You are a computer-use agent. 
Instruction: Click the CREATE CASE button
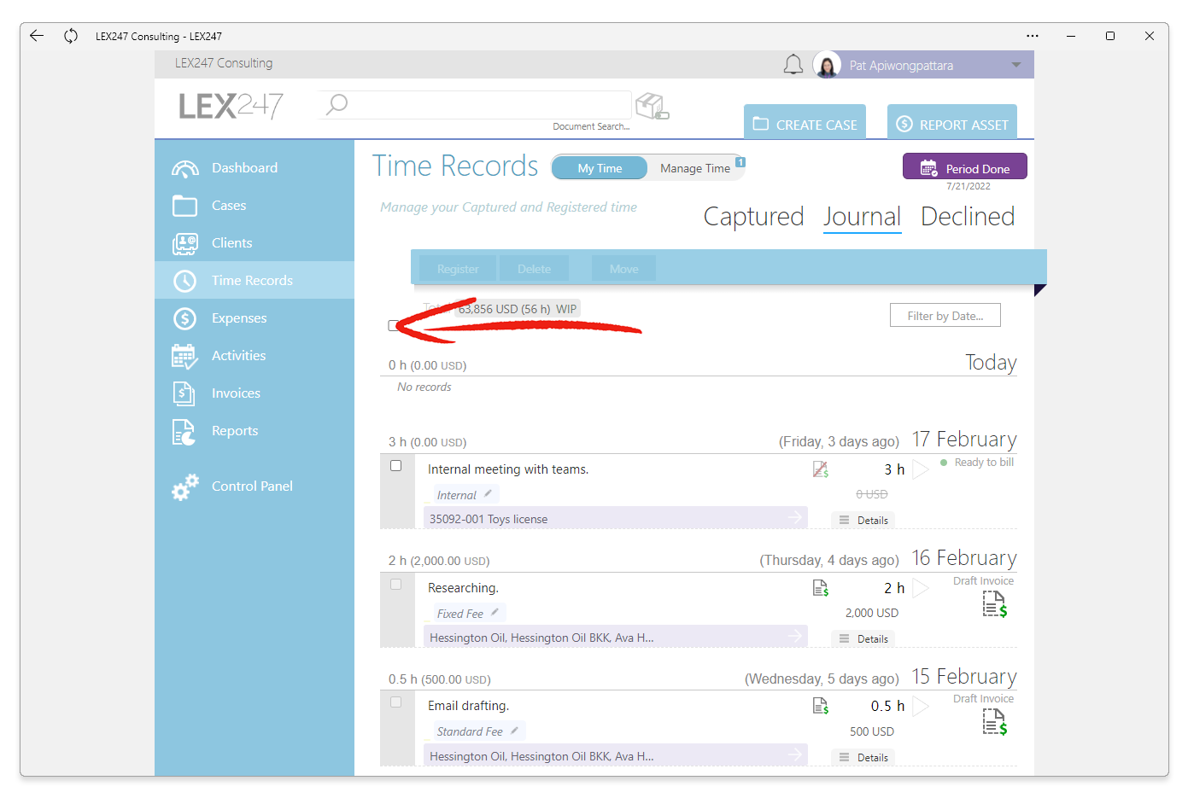tap(805, 122)
